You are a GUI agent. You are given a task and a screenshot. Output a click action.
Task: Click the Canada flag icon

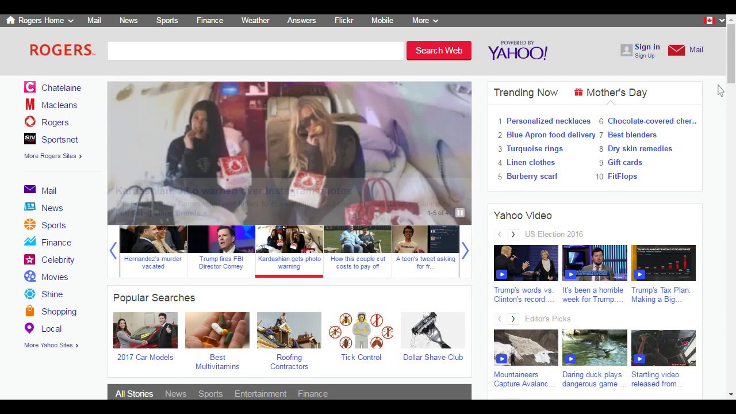point(708,20)
